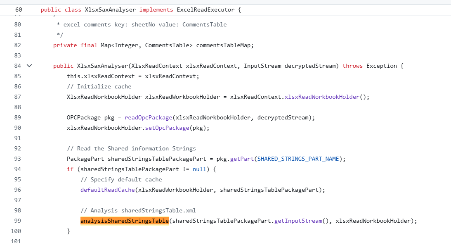Click the getInputStream method call
Screen dimensions: 451x243
[x=298, y=221]
